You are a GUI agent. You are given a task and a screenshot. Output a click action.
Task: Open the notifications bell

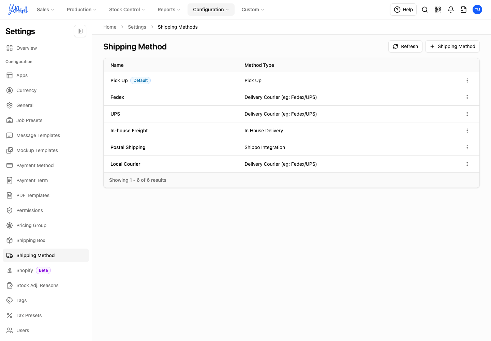(x=451, y=10)
